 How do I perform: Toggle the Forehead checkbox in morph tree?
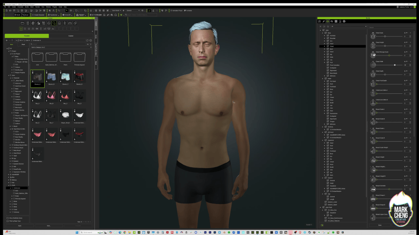(x=328, y=86)
